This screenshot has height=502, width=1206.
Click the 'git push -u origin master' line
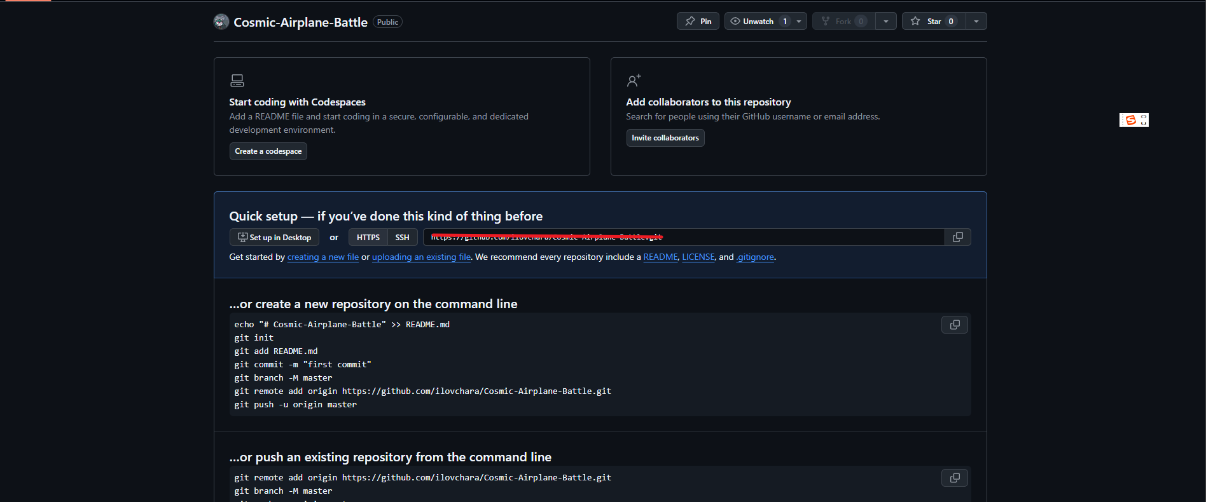(296, 405)
